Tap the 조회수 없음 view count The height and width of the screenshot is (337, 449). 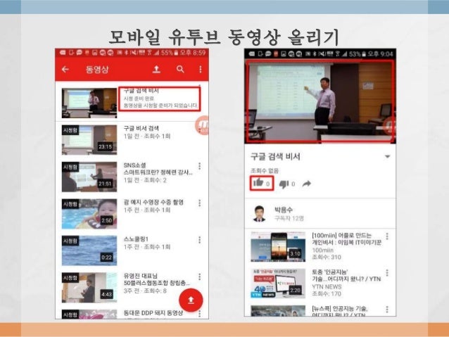pos(265,171)
